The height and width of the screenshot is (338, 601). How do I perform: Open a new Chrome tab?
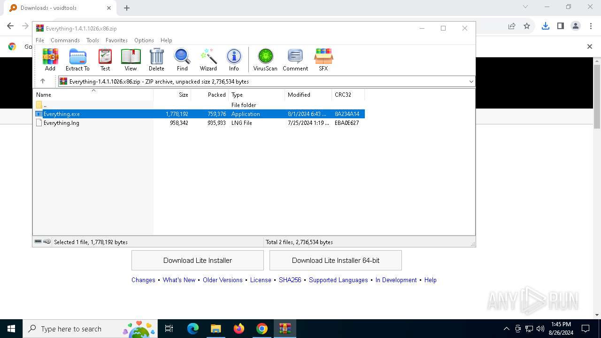click(127, 8)
